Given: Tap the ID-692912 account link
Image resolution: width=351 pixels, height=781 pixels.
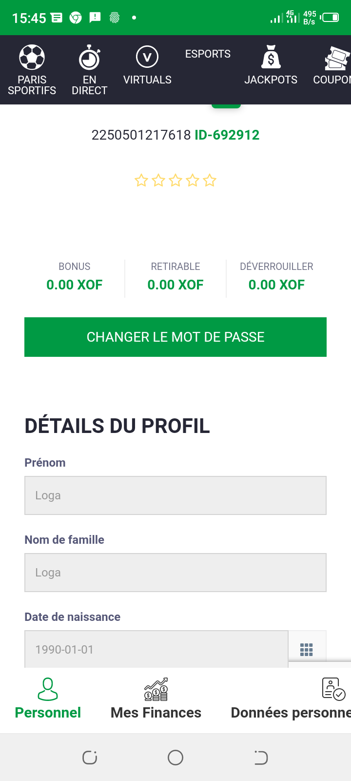Looking at the screenshot, I should coord(227,135).
